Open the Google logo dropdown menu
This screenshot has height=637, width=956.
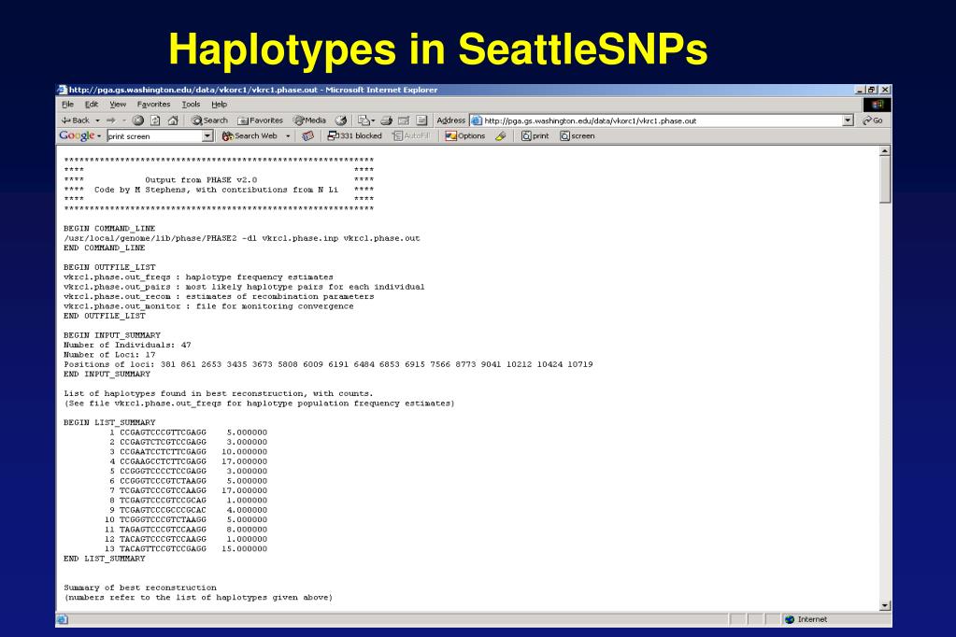point(99,136)
